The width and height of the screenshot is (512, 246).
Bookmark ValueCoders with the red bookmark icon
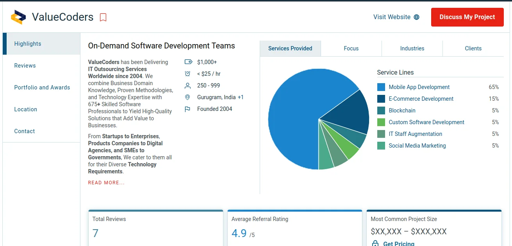click(103, 17)
